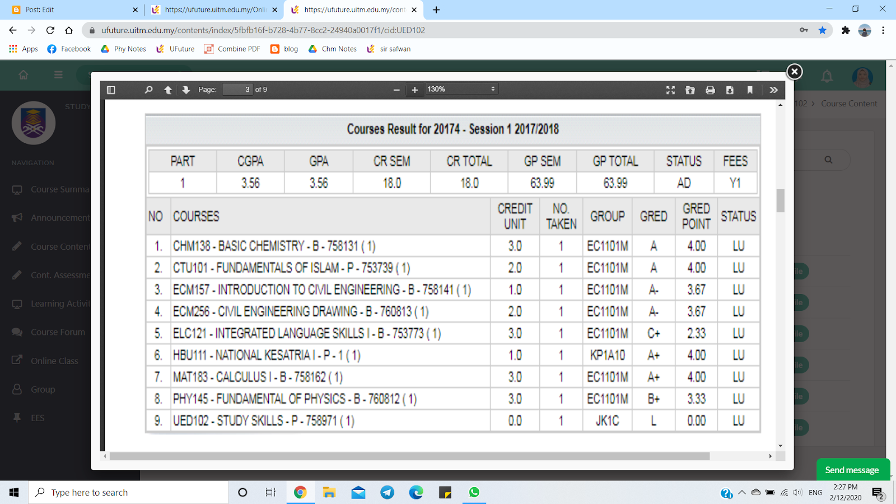Open Apps bookmark shortcut
The image size is (896, 504).
[x=23, y=49]
